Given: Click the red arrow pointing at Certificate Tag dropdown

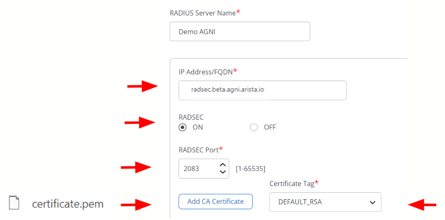Looking at the screenshot, I should (x=422, y=204).
